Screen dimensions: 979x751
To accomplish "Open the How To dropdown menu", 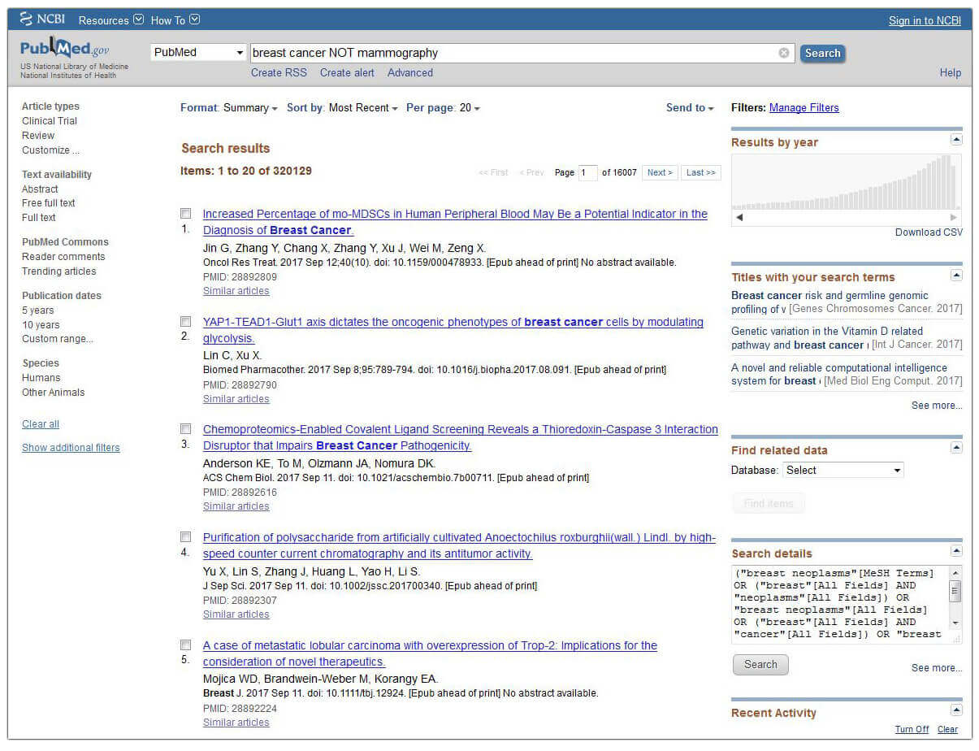I will click(x=175, y=20).
